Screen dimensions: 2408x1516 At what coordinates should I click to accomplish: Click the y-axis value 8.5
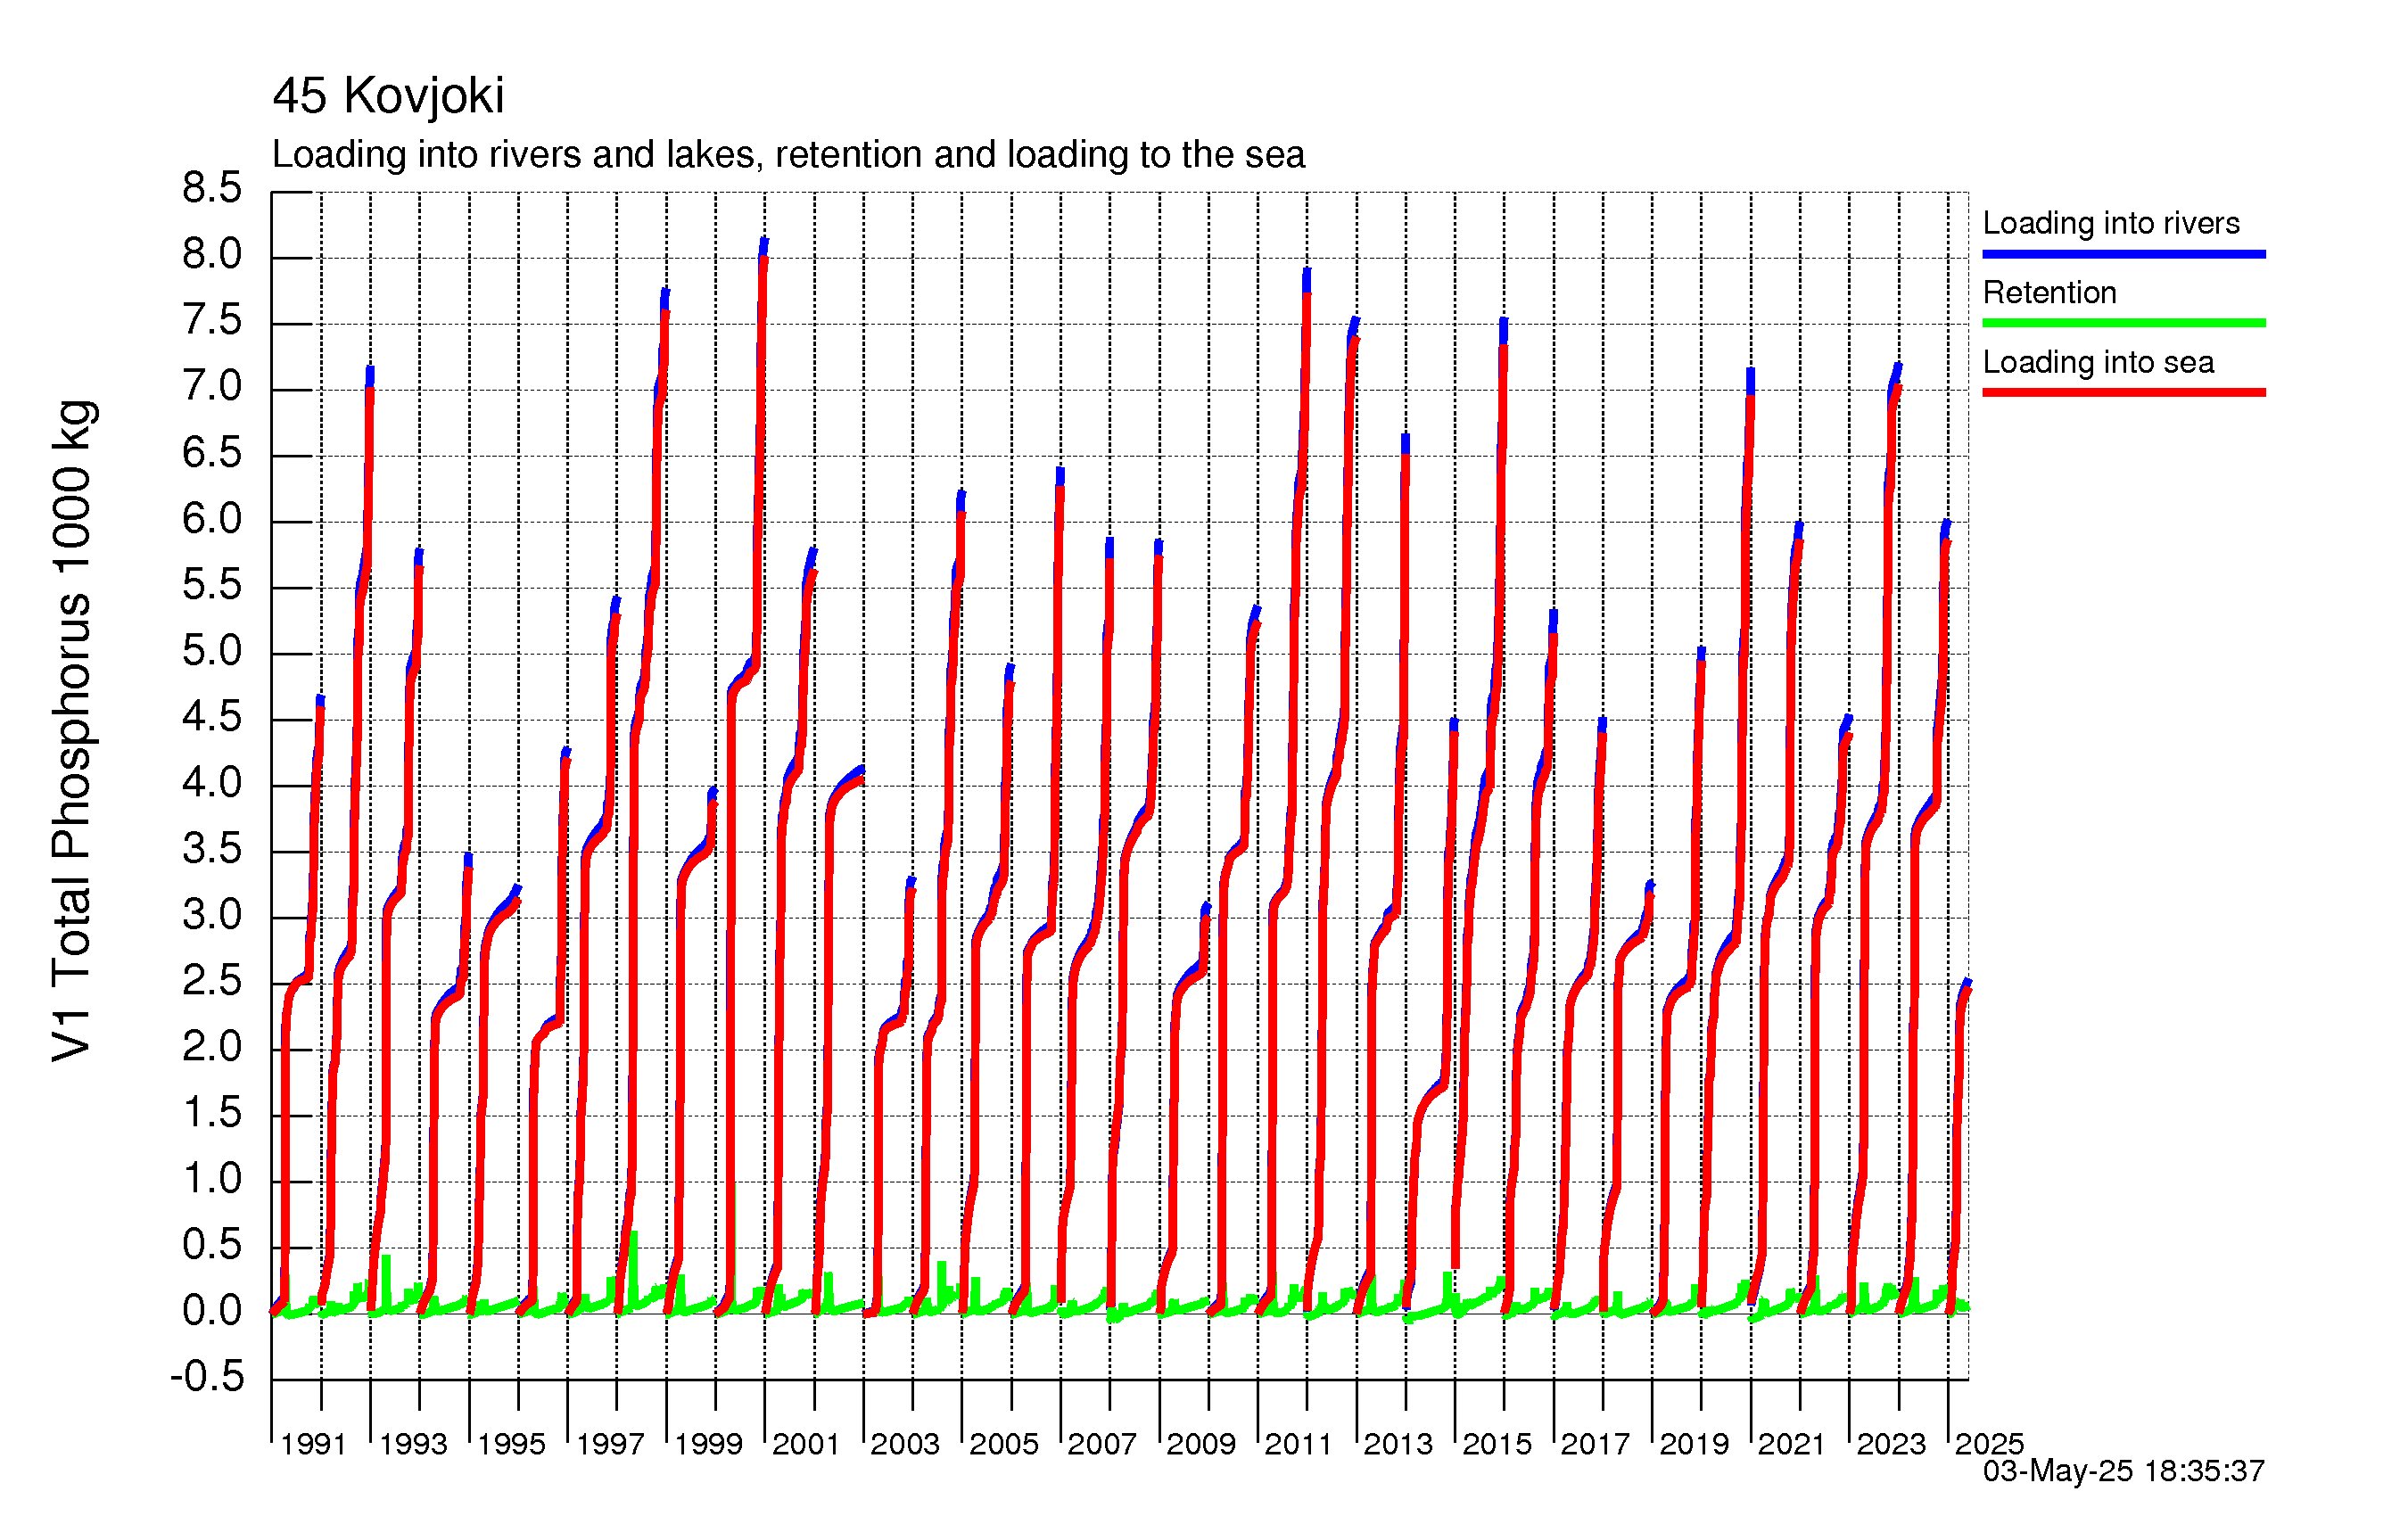coord(212,188)
